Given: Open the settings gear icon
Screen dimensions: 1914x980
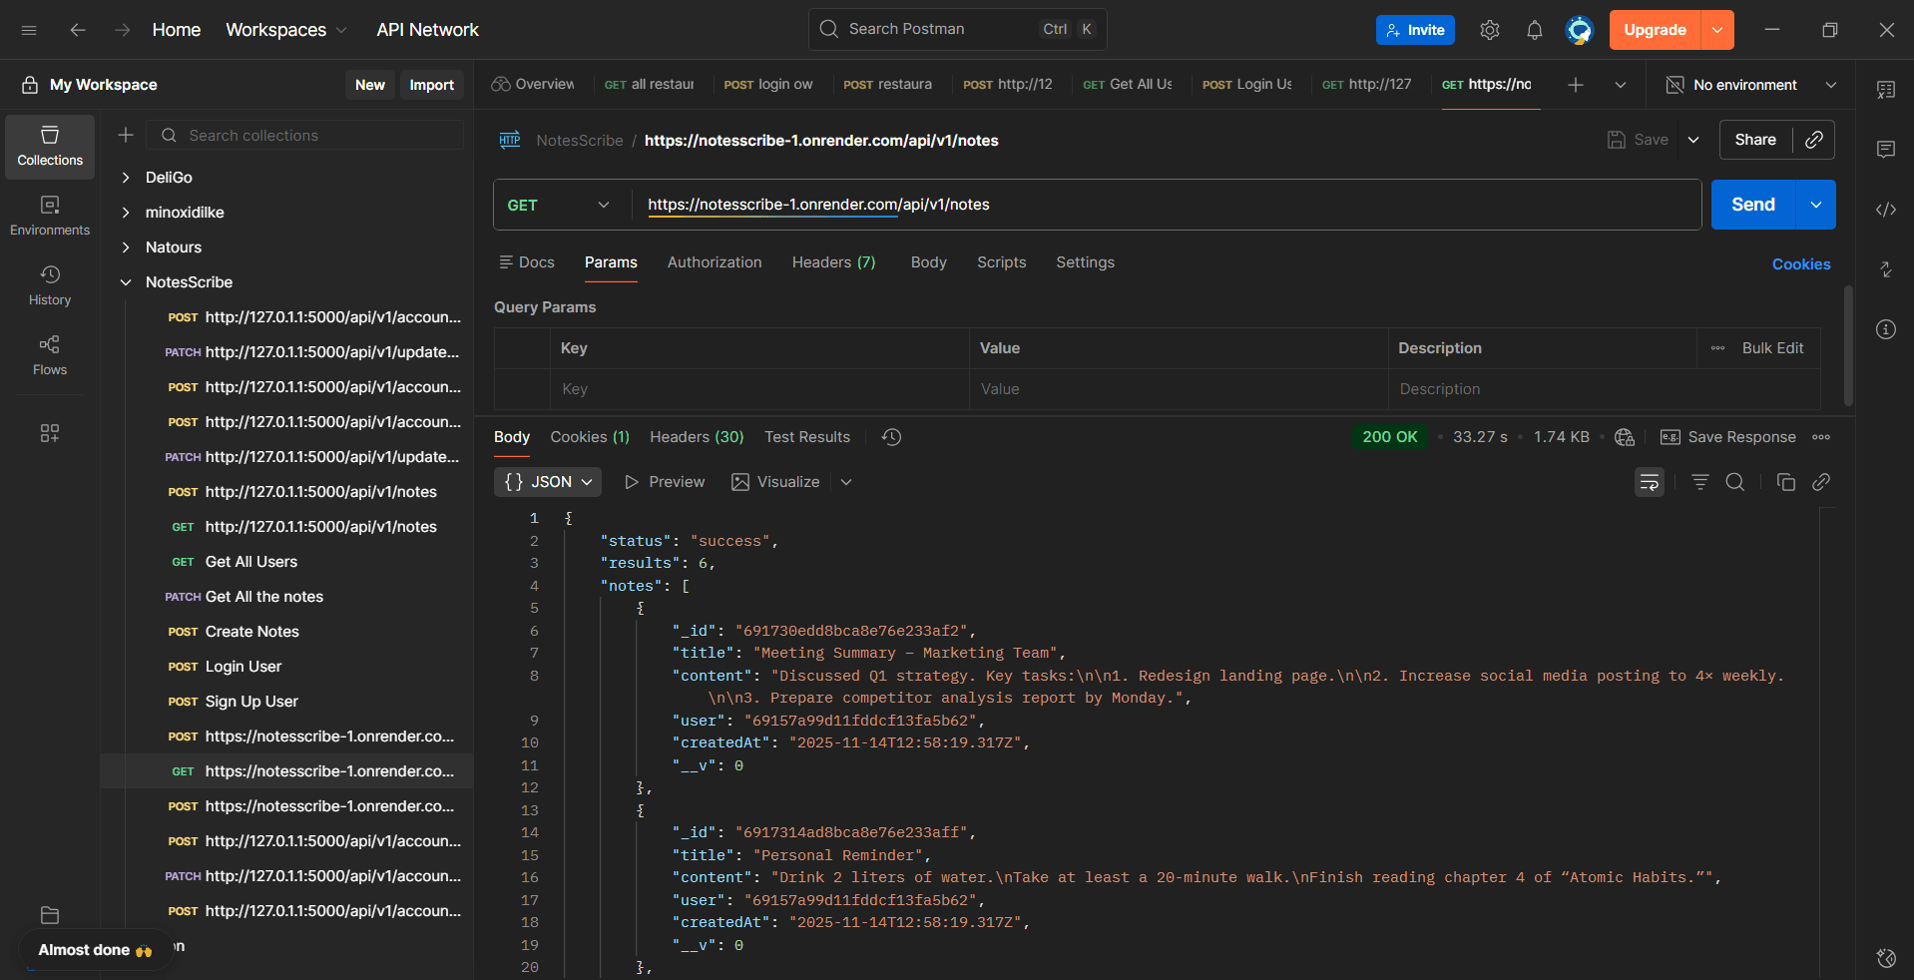Looking at the screenshot, I should tap(1490, 30).
